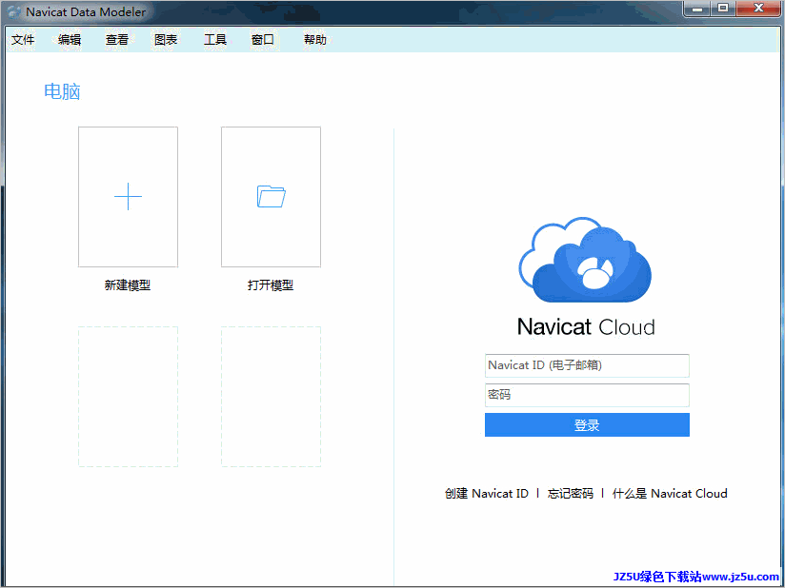
Task: Click the Navicat Cloud title text
Action: coord(586,327)
